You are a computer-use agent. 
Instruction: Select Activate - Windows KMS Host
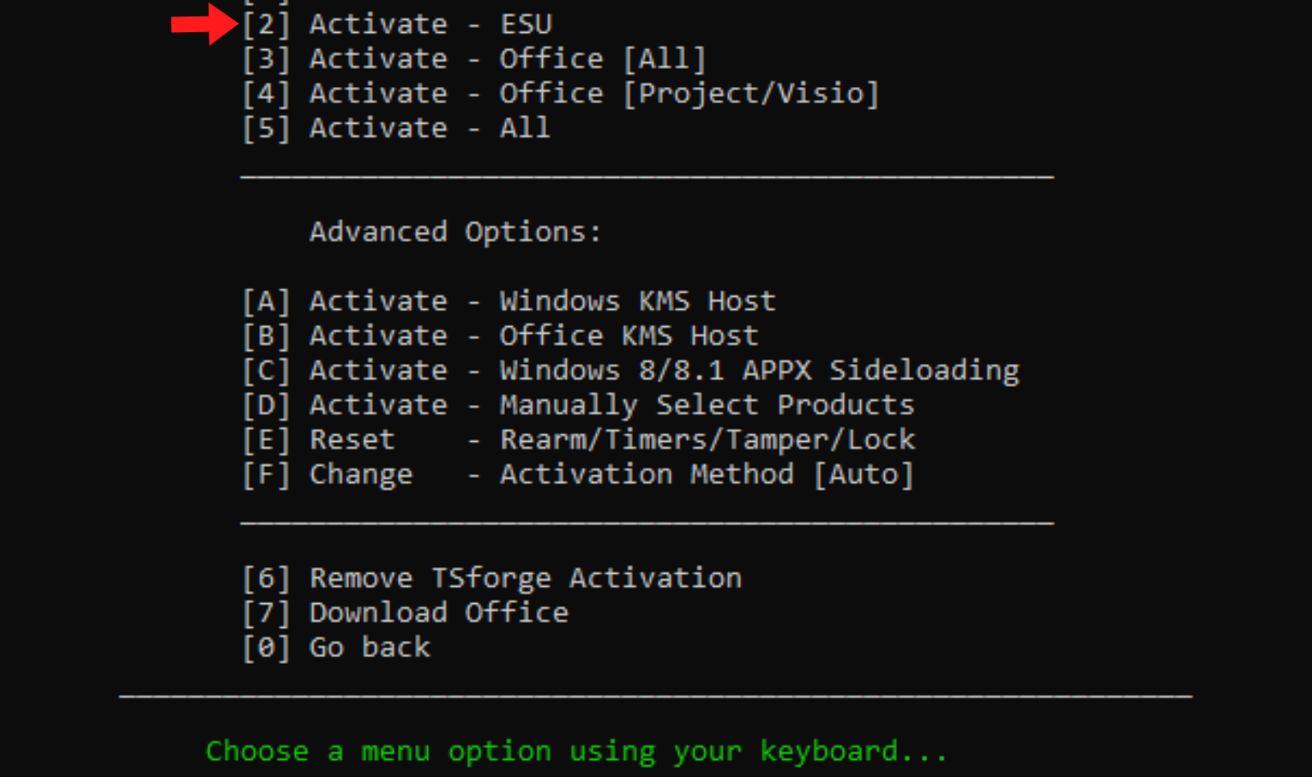[508, 302]
